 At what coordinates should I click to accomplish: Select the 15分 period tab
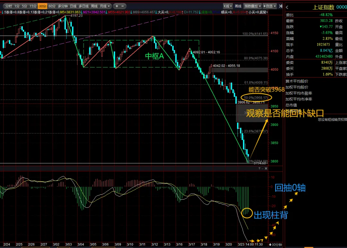click(x=33, y=6)
